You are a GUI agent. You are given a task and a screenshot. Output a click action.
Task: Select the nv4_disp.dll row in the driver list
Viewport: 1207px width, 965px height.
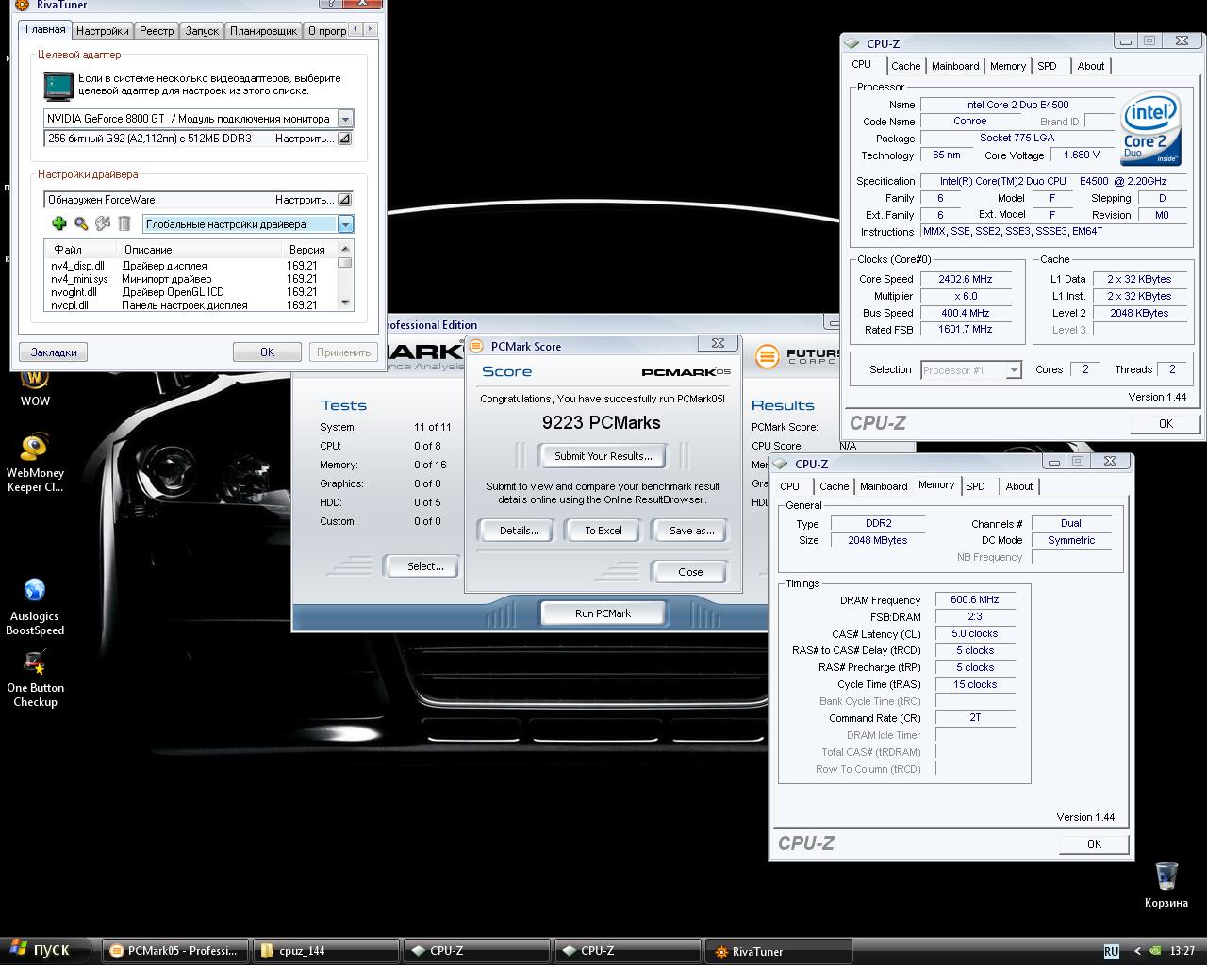pyautogui.click(x=190, y=266)
